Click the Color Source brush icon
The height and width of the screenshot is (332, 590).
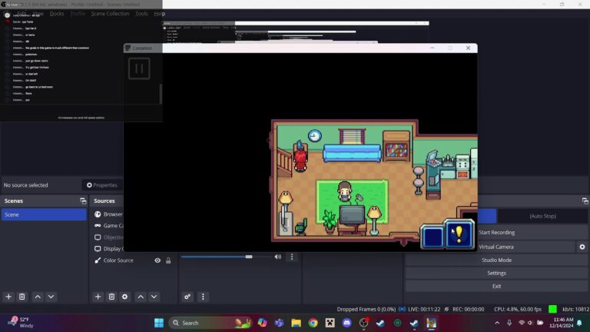(x=98, y=260)
